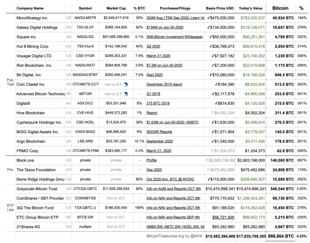Image resolution: width=310 pixels, height=243 pixels.
Task: Open BIGG Digital Assets' SEDAR Reports link
Action: click(159, 132)
